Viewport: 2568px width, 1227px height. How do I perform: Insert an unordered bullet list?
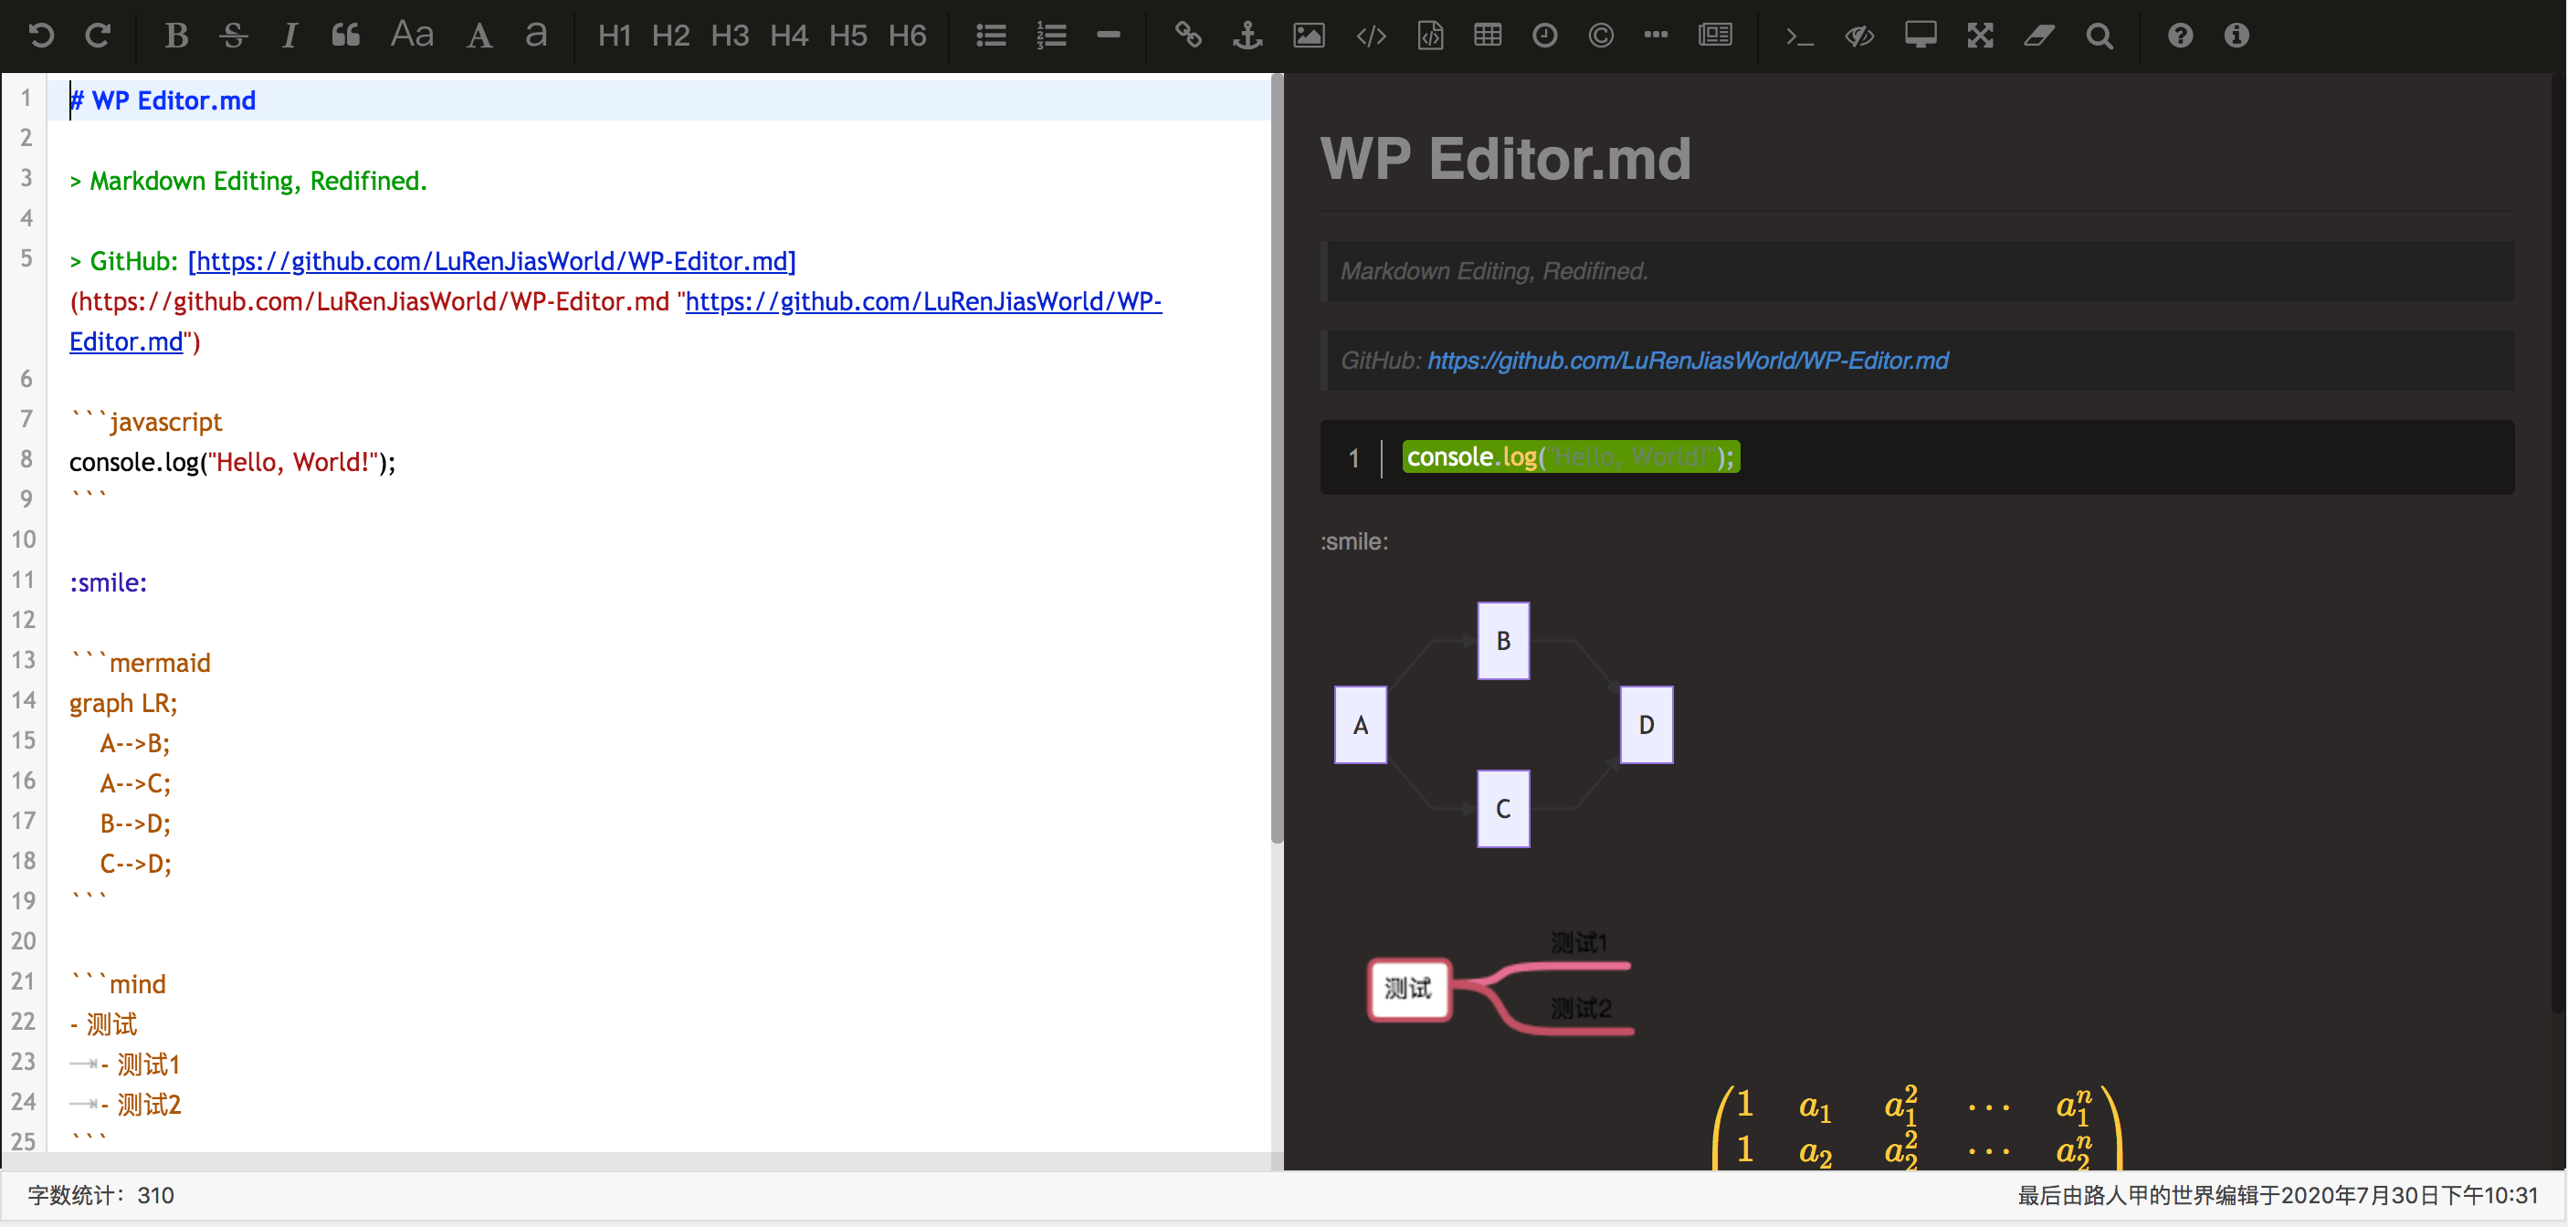pyautogui.click(x=991, y=36)
